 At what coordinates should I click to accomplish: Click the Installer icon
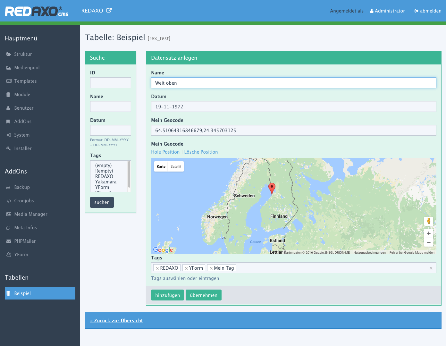click(9, 148)
